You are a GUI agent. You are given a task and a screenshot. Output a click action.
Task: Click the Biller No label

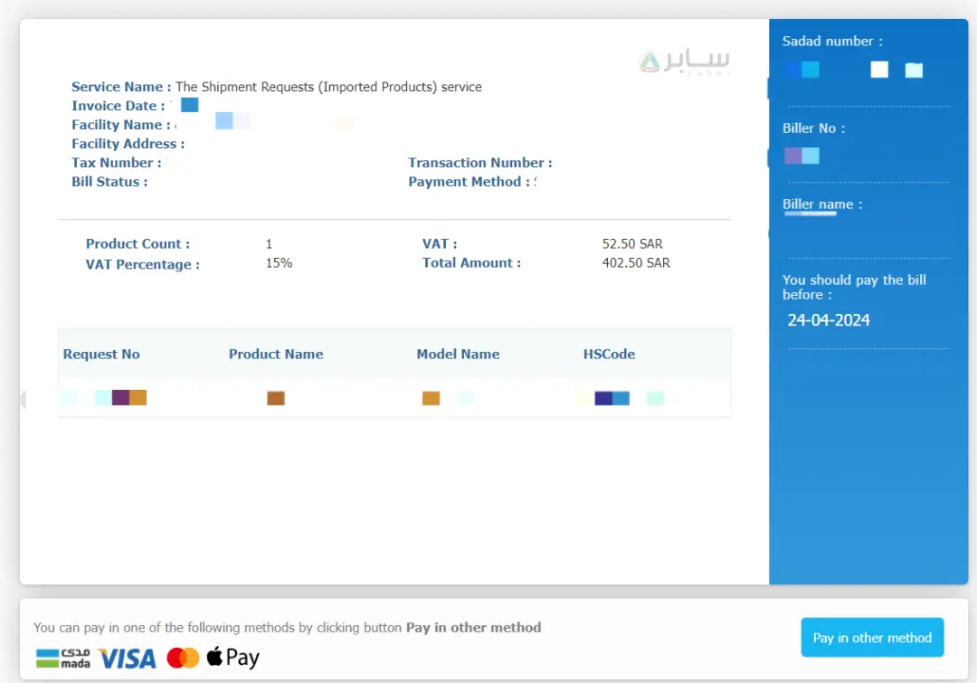tap(813, 128)
